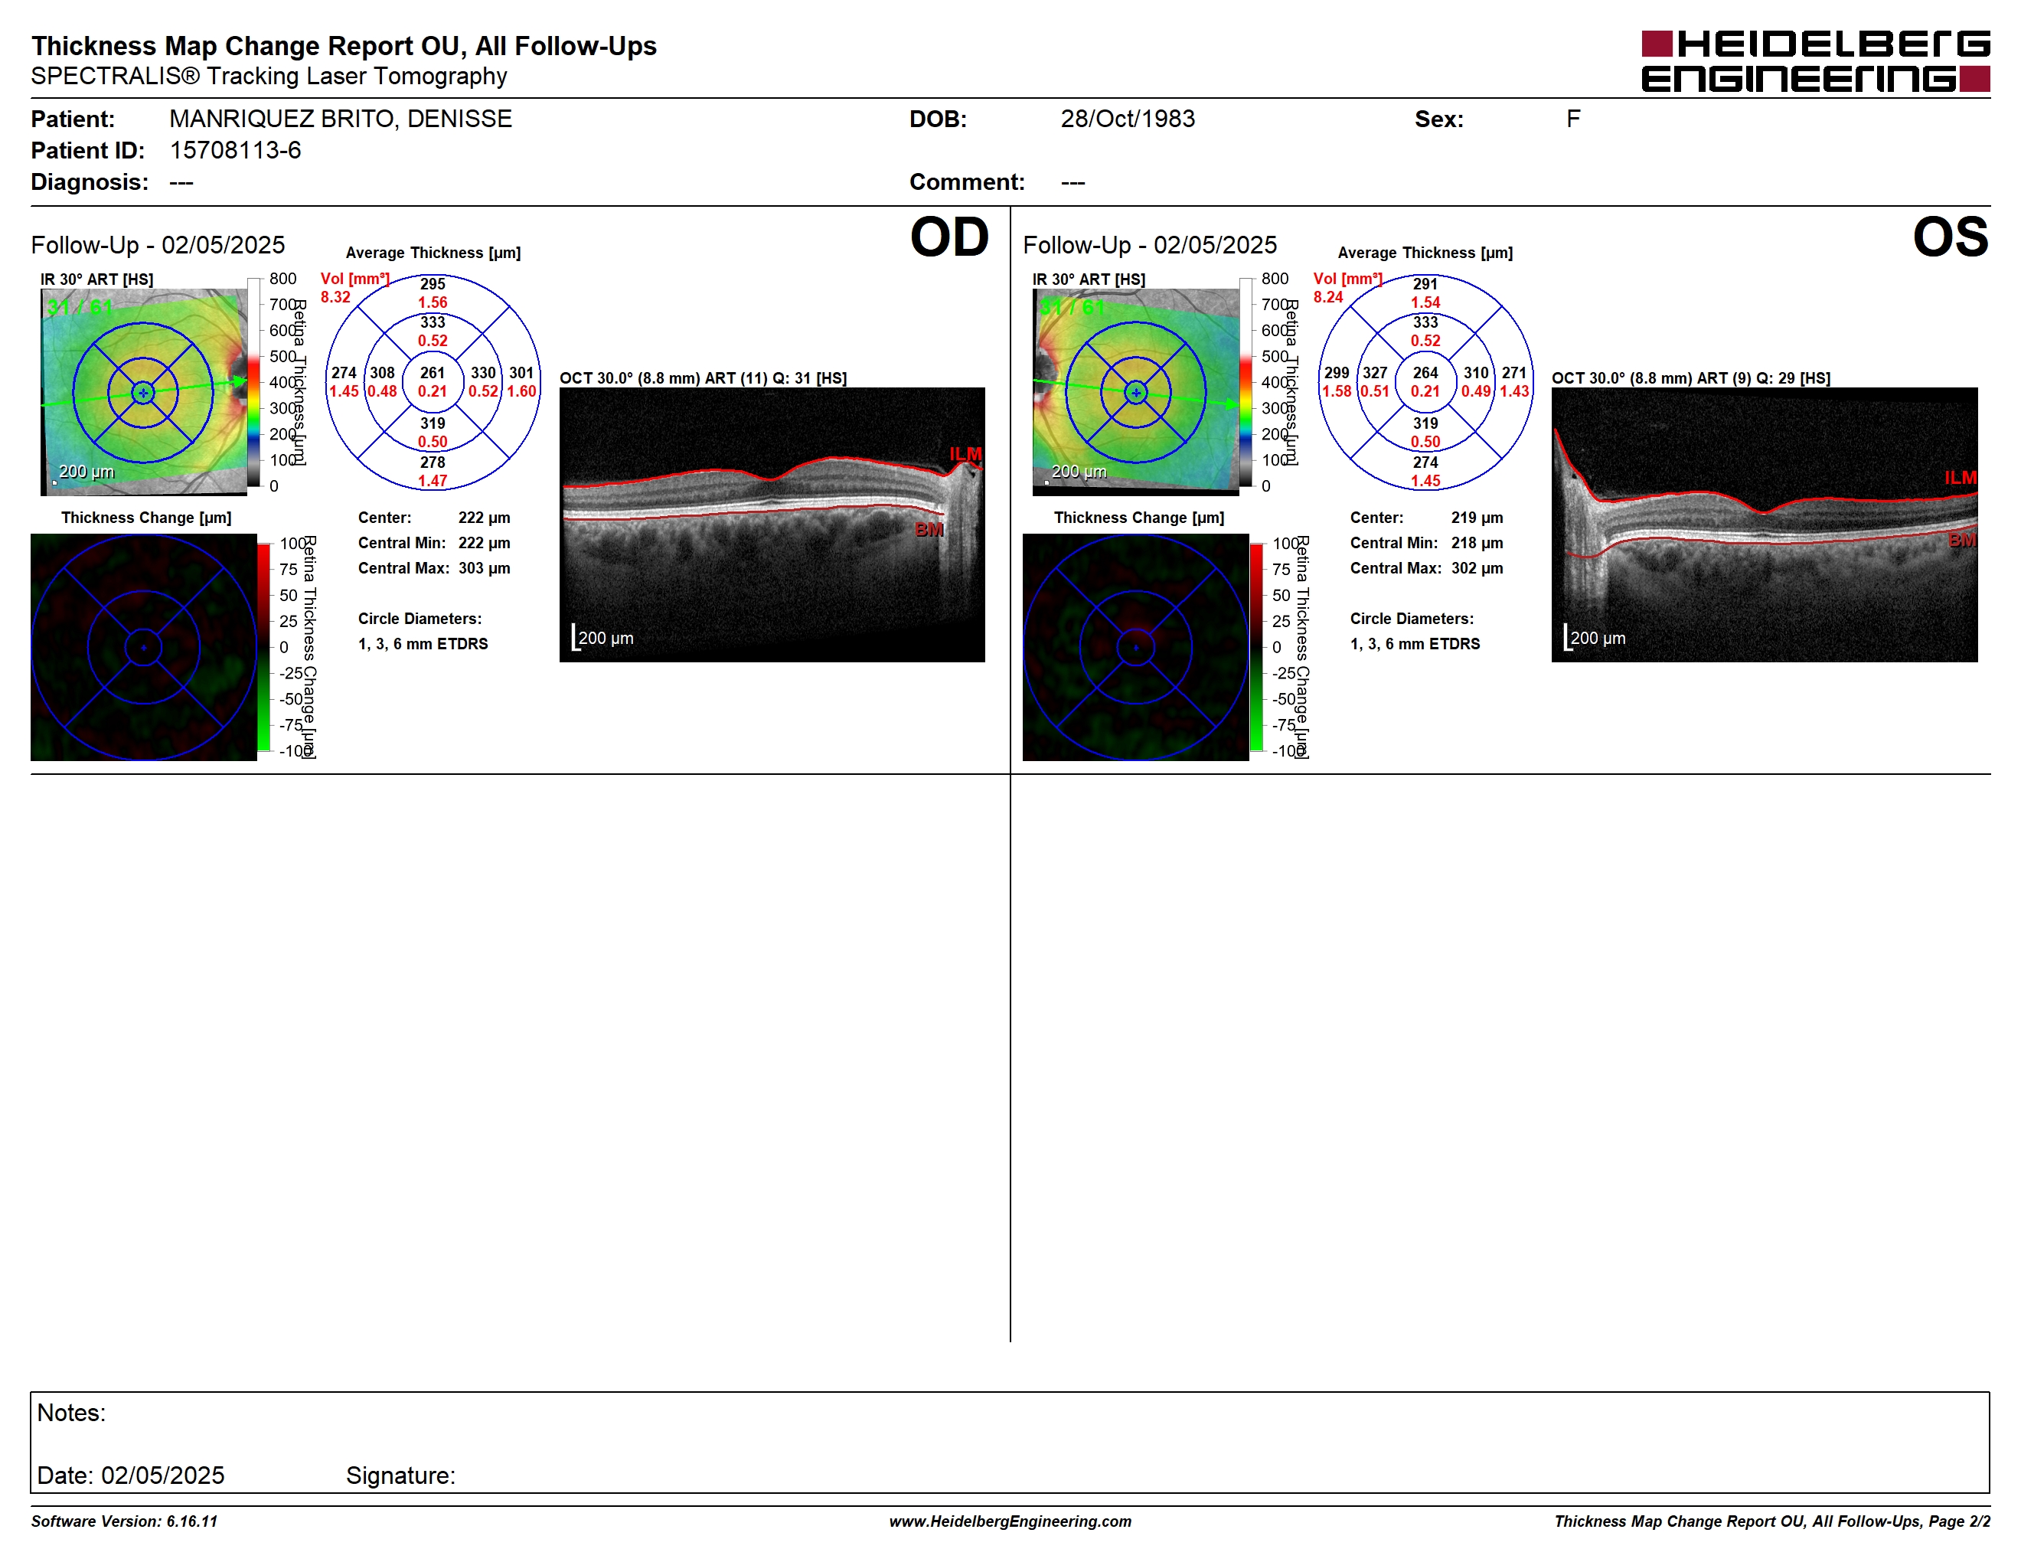Click the OD outer inferior thickness 278
Screen dimensions: 2021x1562
coord(433,462)
